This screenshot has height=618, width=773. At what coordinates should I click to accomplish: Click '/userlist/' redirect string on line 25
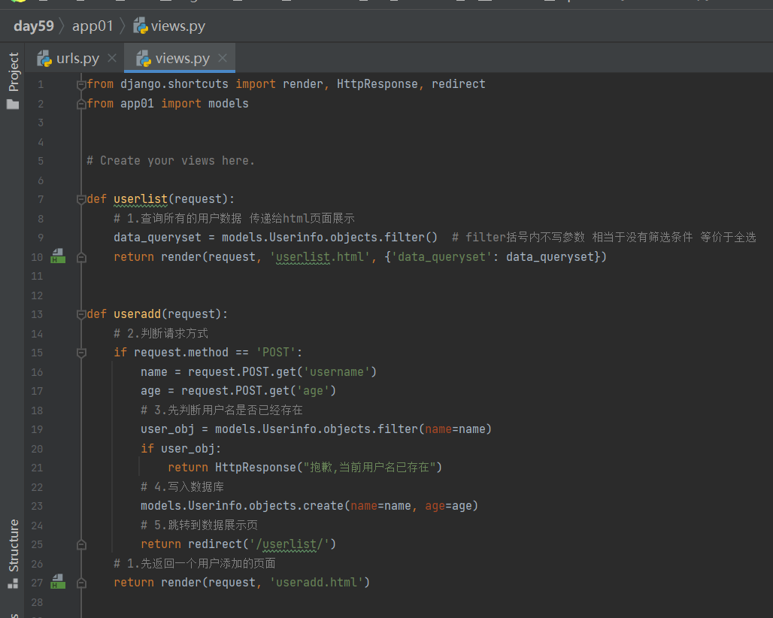click(289, 544)
